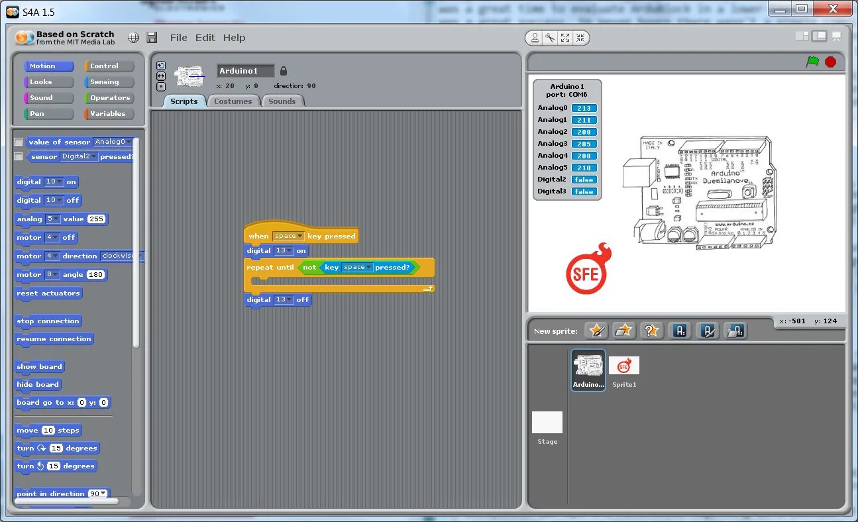858x522 pixels.
Task: Select the shrink sprite tool
Action: [x=580, y=38]
